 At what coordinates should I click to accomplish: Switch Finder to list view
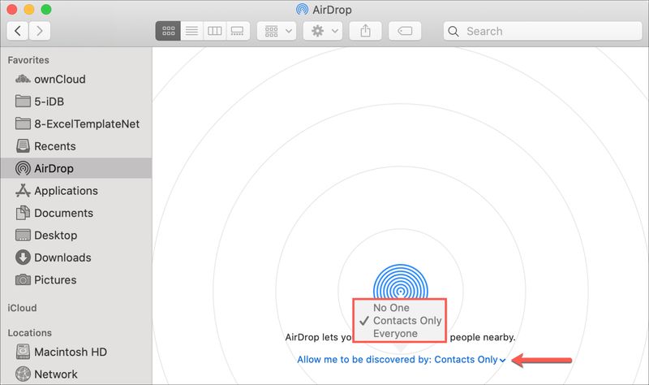pos(191,31)
